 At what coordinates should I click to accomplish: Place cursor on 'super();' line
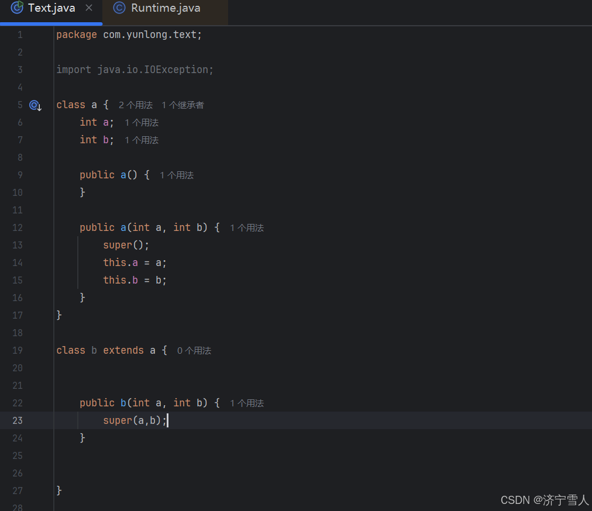(x=126, y=246)
